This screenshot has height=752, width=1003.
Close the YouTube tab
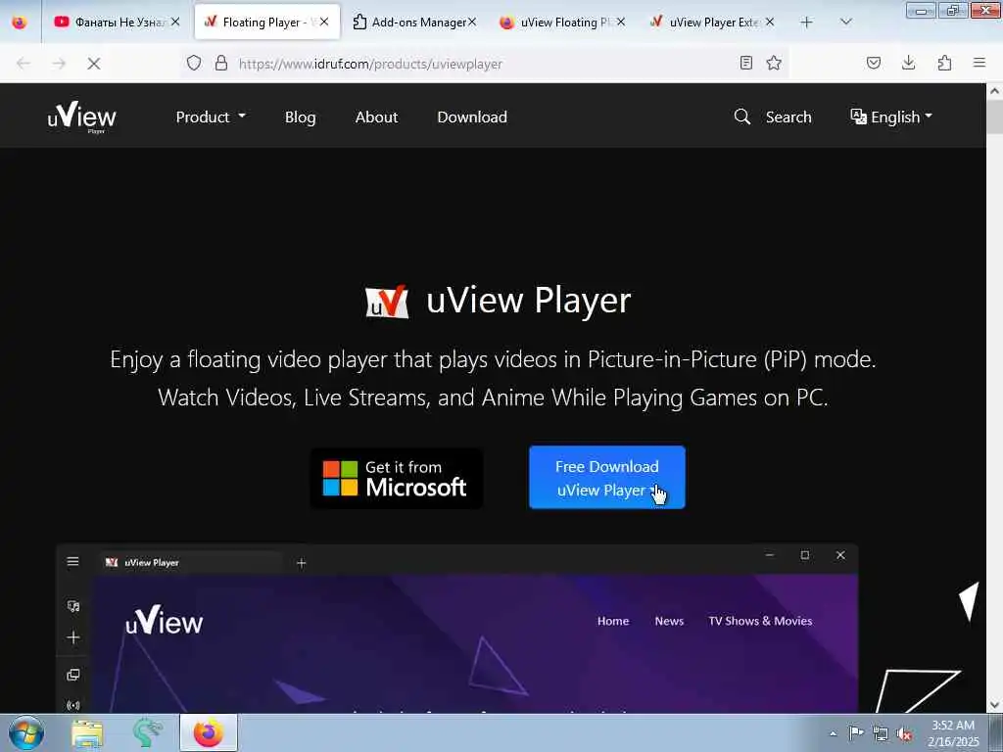coord(175,22)
